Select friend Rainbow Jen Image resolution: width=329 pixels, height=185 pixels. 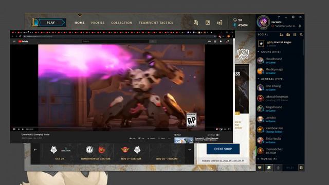point(280,129)
